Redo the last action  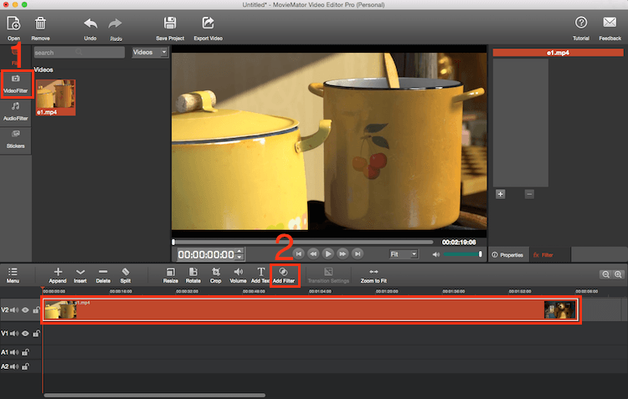click(x=116, y=23)
